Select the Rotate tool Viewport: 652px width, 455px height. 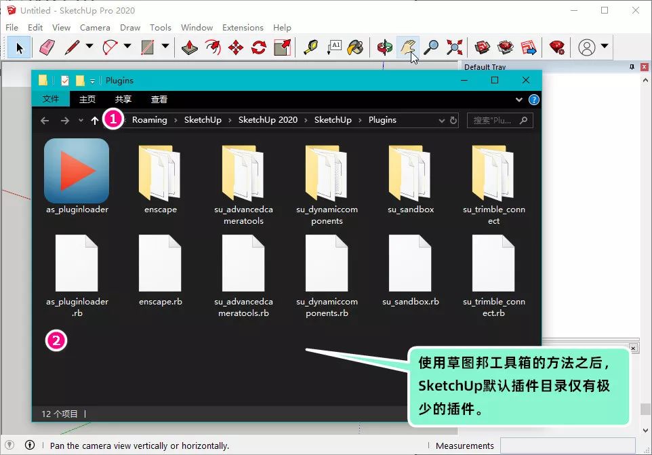259,47
